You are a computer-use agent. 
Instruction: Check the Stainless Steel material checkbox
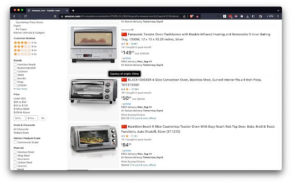[15, 152]
